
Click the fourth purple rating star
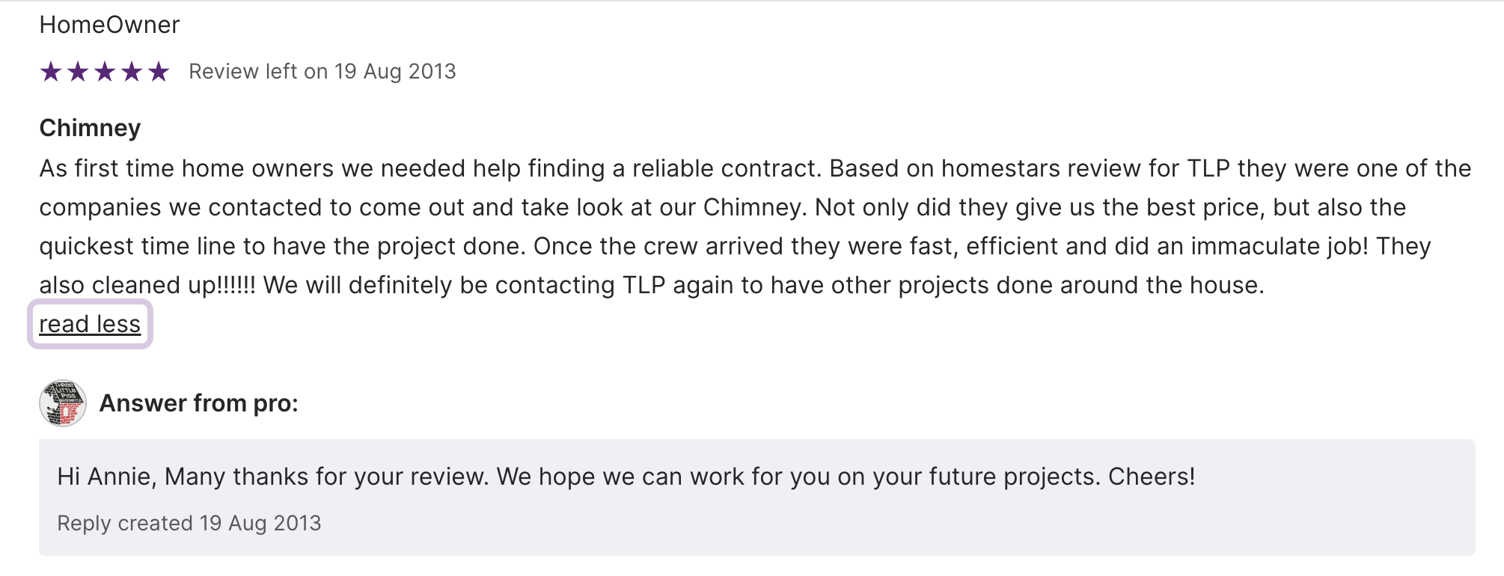pyautogui.click(x=132, y=72)
